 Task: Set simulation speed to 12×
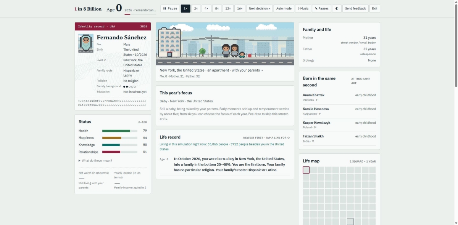tap(228, 8)
